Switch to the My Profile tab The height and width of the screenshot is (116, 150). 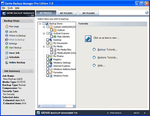46,13
